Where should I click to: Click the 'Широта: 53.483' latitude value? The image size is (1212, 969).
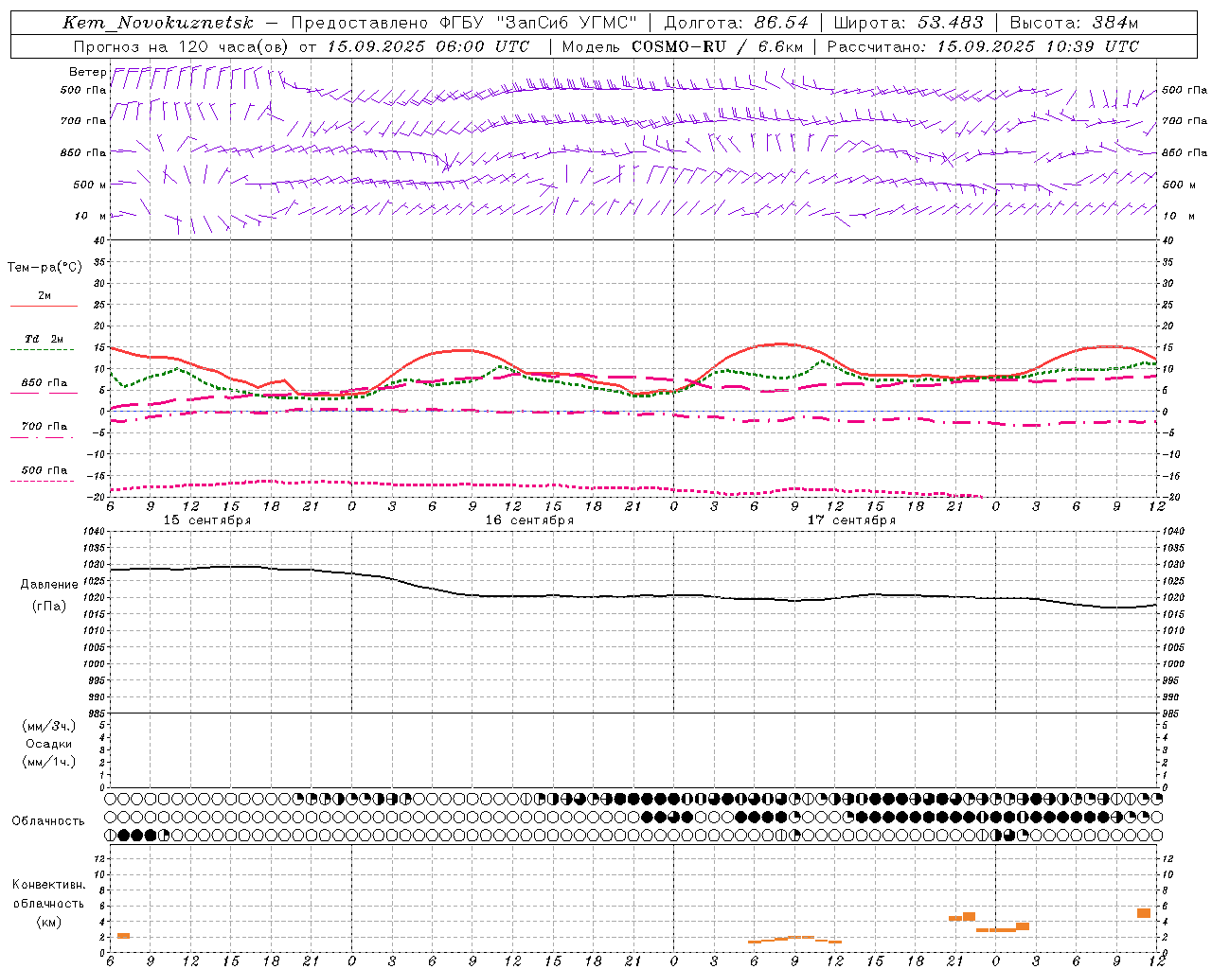[908, 23]
